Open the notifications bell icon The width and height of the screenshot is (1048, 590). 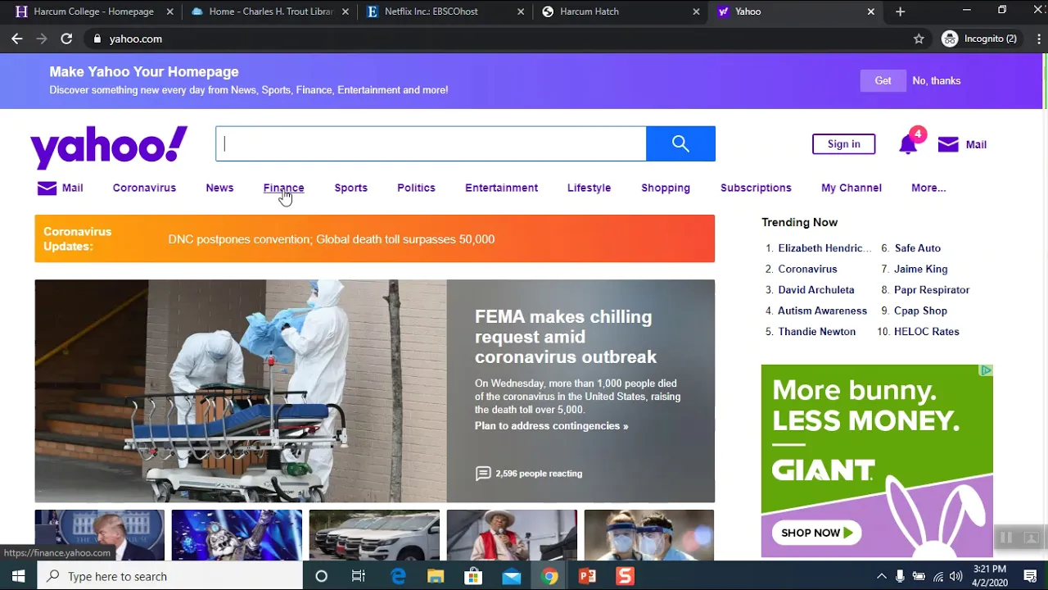pos(907,145)
